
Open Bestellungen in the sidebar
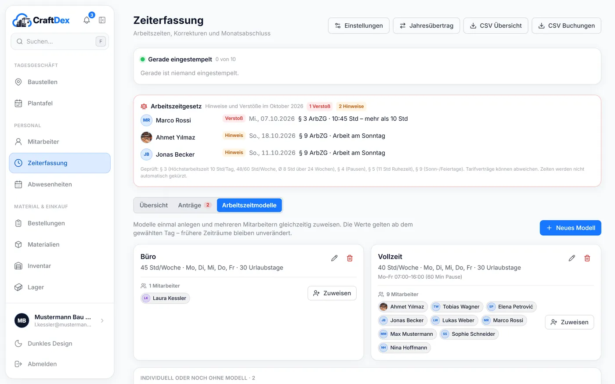click(60, 223)
